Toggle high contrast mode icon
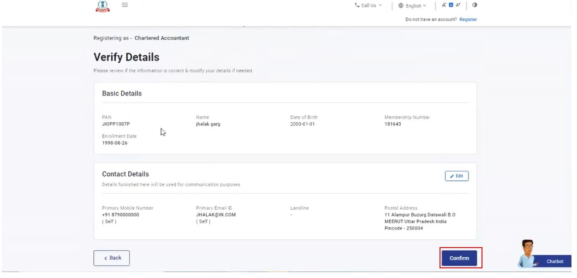 (475, 6)
